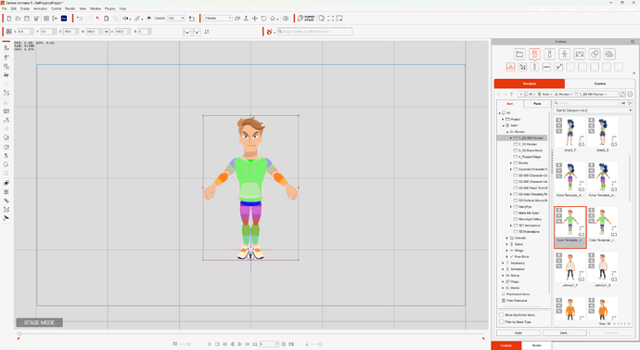Select the Animation category icon in Content panel
This screenshot has height=350, width=640.
click(x=565, y=54)
